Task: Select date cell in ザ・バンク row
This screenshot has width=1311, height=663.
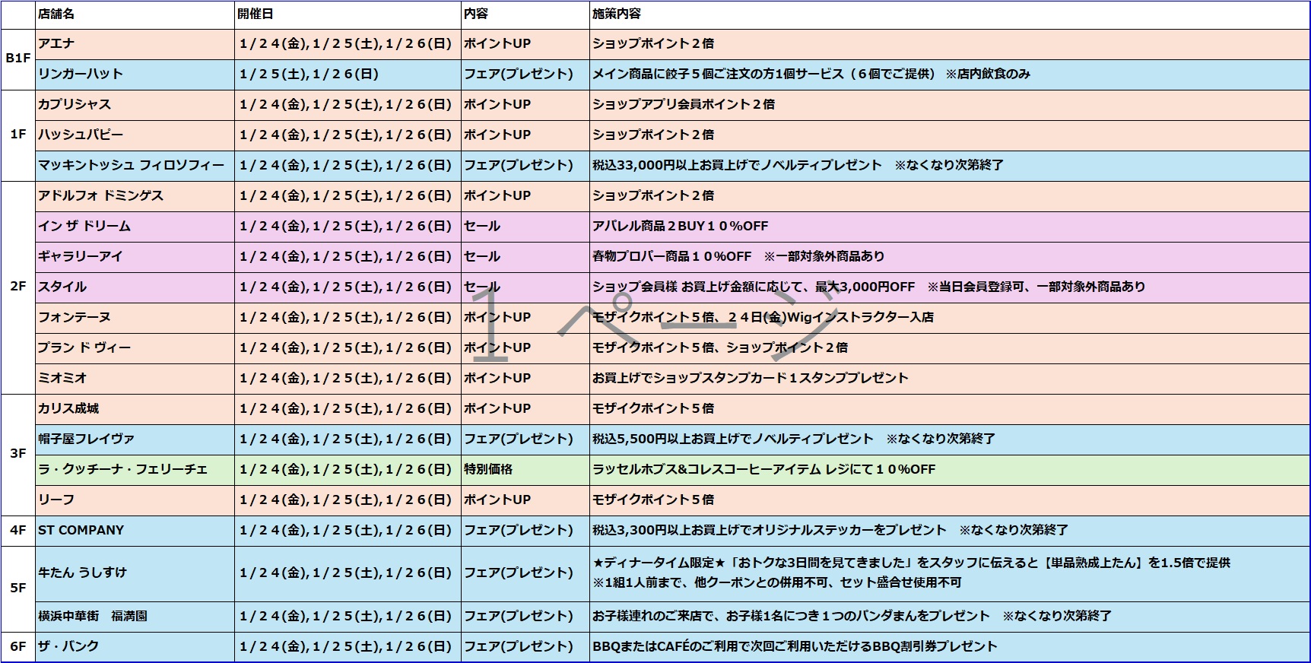Action: (x=348, y=647)
